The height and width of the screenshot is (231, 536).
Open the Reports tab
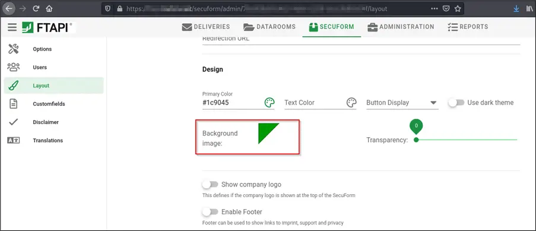468,27
